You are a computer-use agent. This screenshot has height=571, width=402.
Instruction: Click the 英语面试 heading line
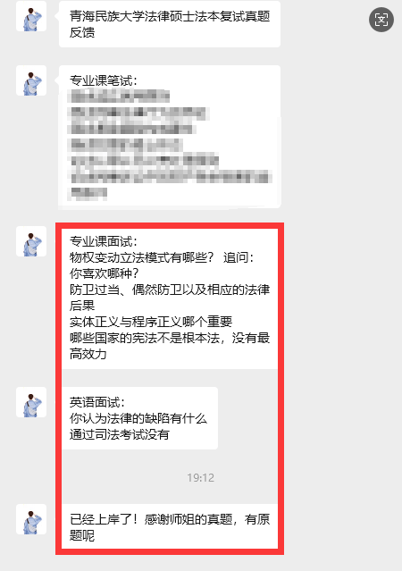(97, 402)
